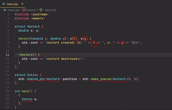Viewport: 172px width, 110px height.
Task: Click line number 4 in the gutter
Action: pos(8,26)
